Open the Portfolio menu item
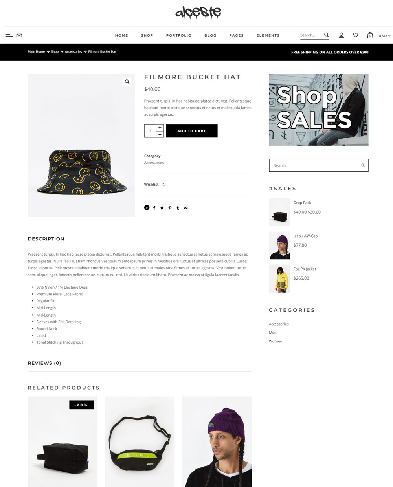This screenshot has height=487, width=393. pos(179,35)
